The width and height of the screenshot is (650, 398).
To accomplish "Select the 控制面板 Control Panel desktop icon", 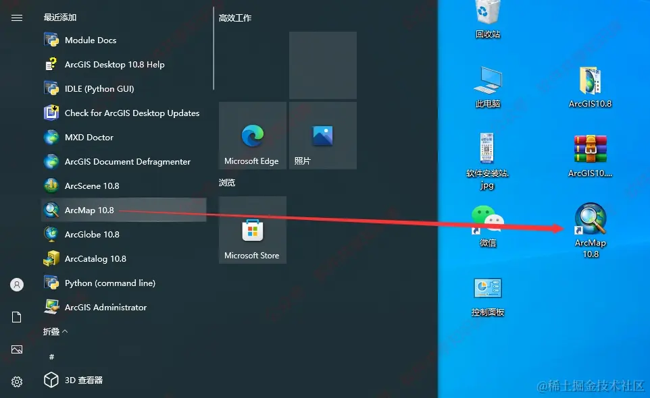I will 488,297.
